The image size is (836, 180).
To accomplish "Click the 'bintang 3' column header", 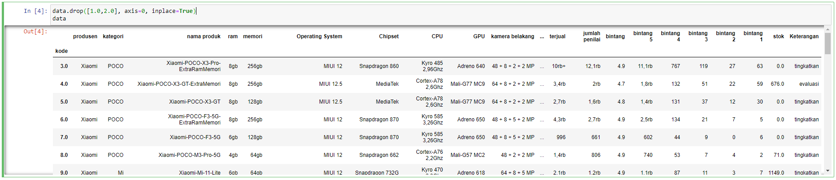I will click(x=698, y=36).
